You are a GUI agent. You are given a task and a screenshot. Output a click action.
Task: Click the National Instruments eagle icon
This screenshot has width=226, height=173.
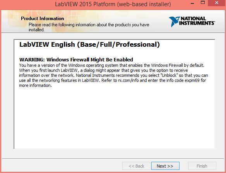coord(174,22)
